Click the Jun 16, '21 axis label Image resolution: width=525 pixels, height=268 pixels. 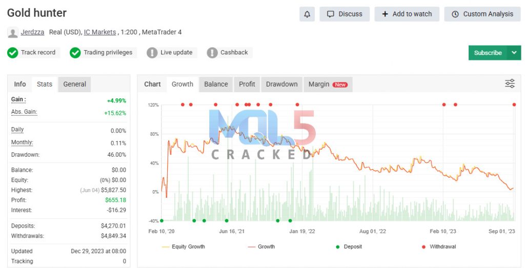[232, 232]
